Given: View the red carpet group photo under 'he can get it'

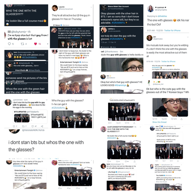Looking at the screenshot, I should pos(72,119).
